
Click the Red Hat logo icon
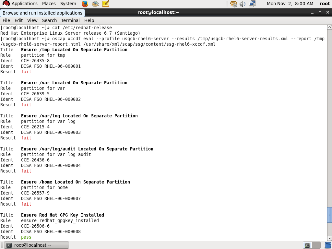click(x=6, y=4)
